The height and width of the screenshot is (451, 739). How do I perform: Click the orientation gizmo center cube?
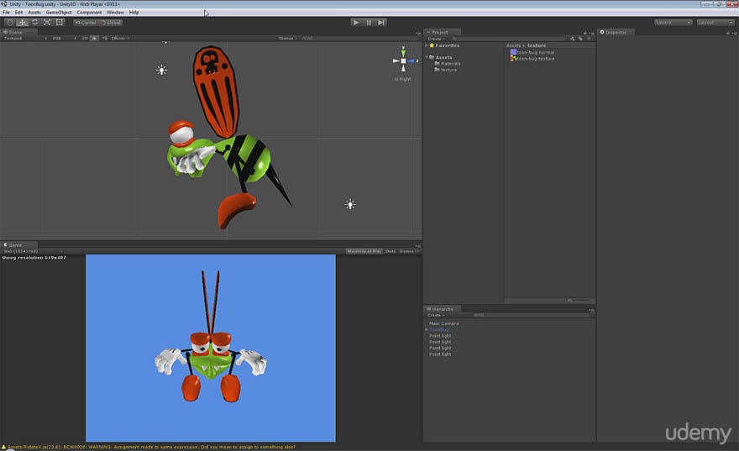[x=403, y=60]
